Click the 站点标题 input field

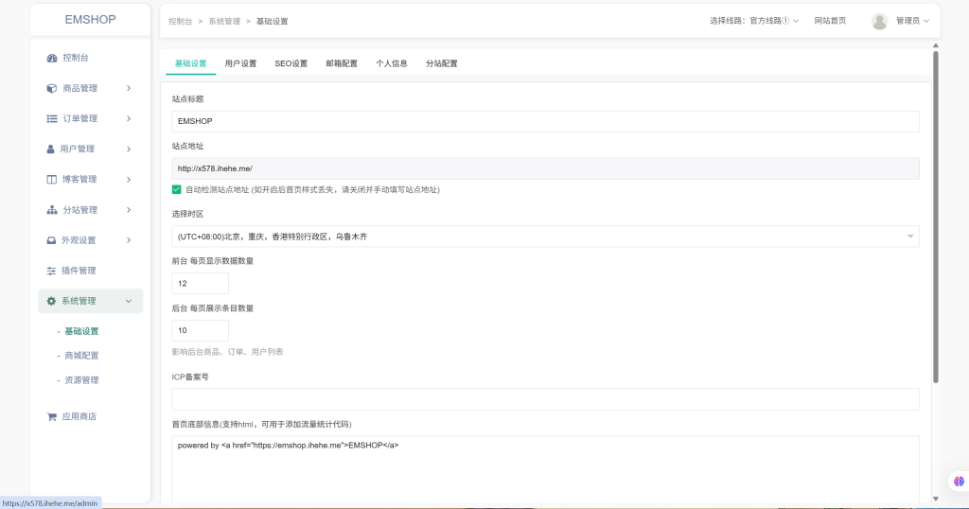click(545, 121)
